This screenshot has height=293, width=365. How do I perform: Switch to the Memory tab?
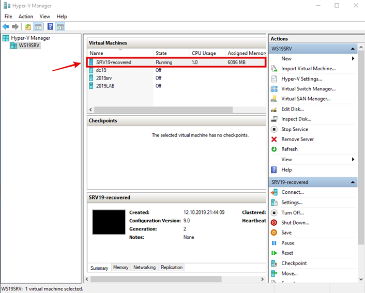click(120, 267)
